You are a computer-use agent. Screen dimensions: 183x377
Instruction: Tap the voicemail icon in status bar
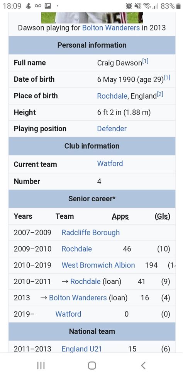[x=38, y=6]
